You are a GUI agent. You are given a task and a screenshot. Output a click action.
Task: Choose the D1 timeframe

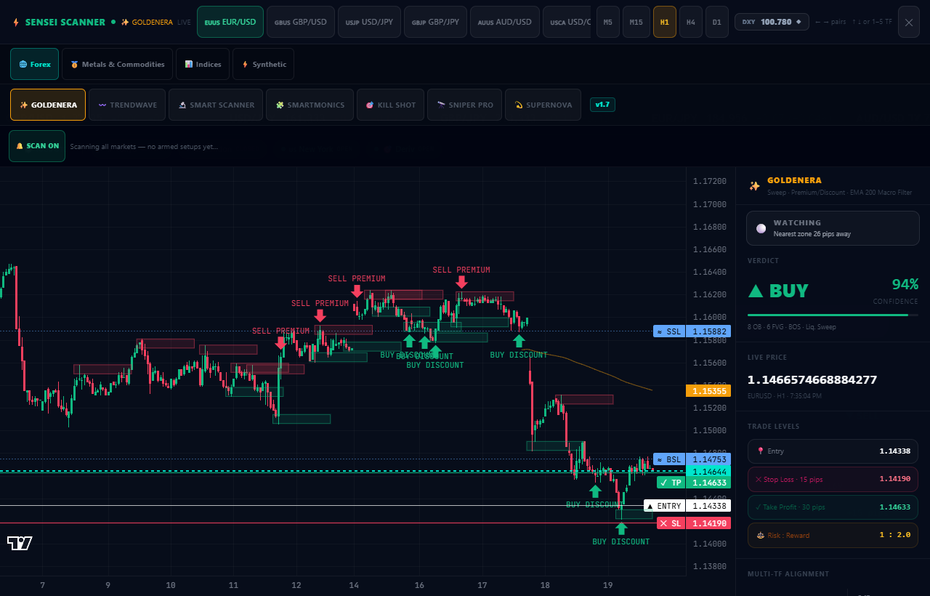717,22
